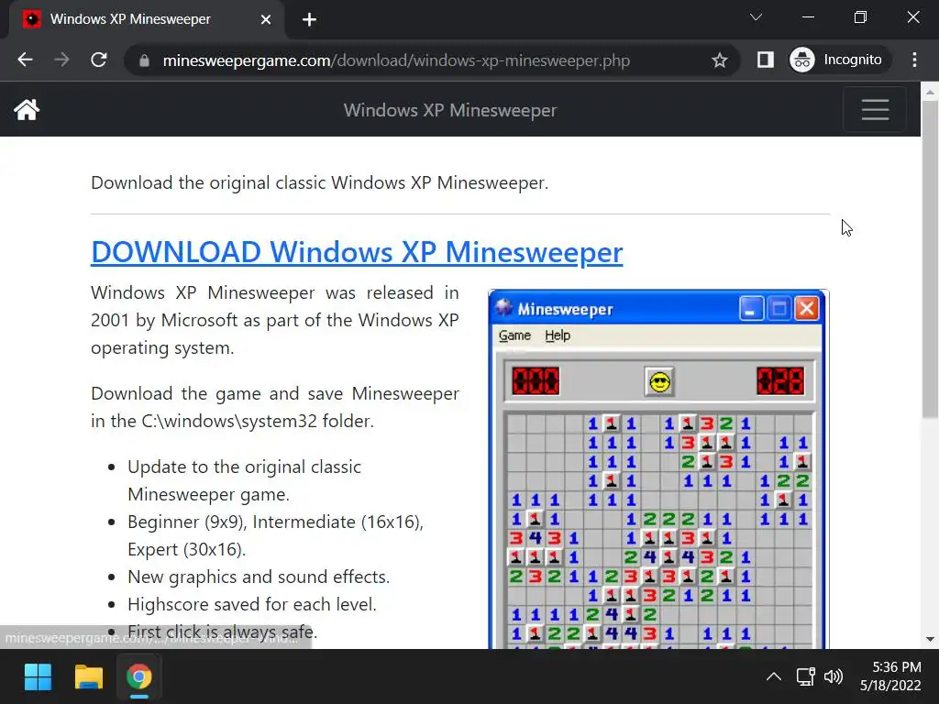Click the Minesweeper image's minimize button
939x704 pixels.
(x=751, y=309)
